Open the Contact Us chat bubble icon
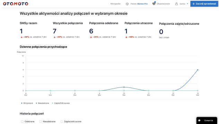 [x=200, y=121]
